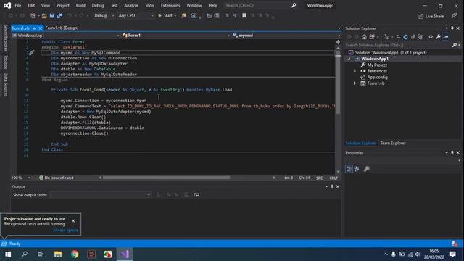
Task: Select My Project in Solution Explorer
Action: (x=377, y=65)
